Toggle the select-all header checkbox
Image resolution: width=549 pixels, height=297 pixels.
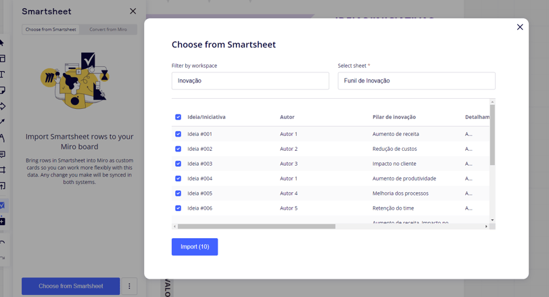coord(178,117)
